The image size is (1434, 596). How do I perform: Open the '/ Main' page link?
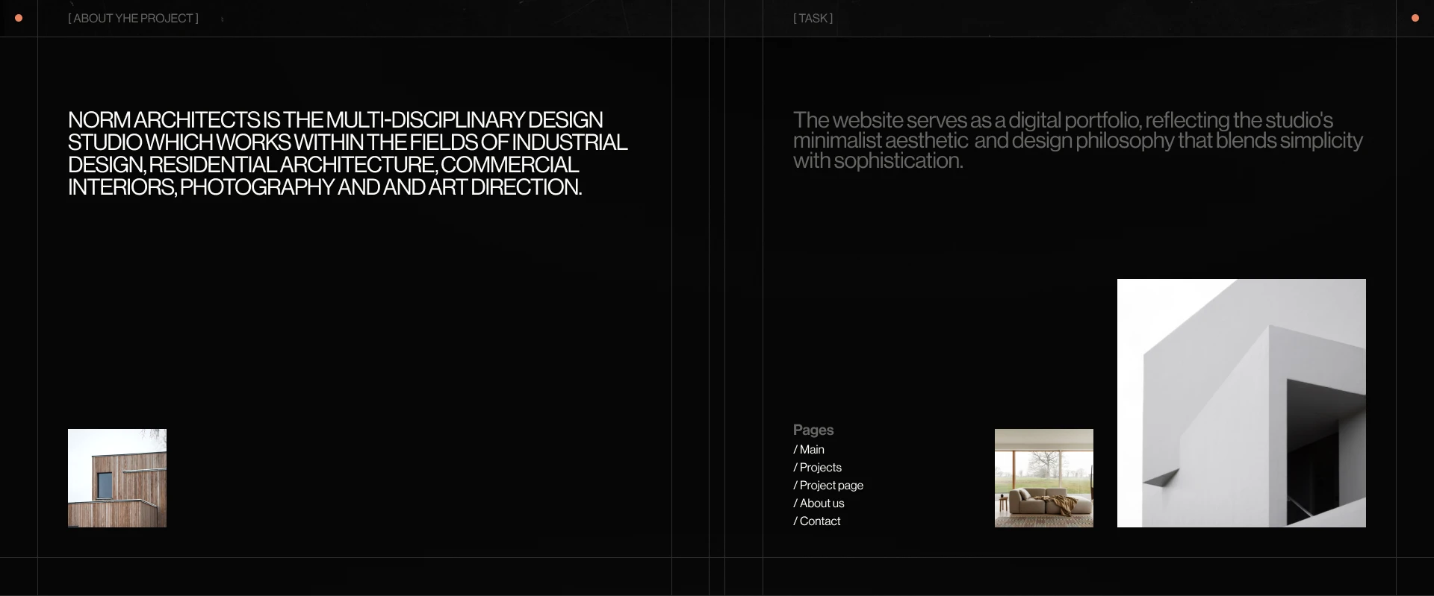point(809,450)
